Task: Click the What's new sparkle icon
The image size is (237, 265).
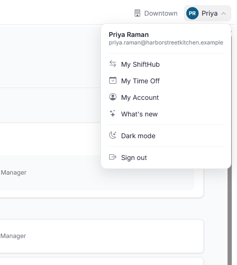Action: pos(113,114)
